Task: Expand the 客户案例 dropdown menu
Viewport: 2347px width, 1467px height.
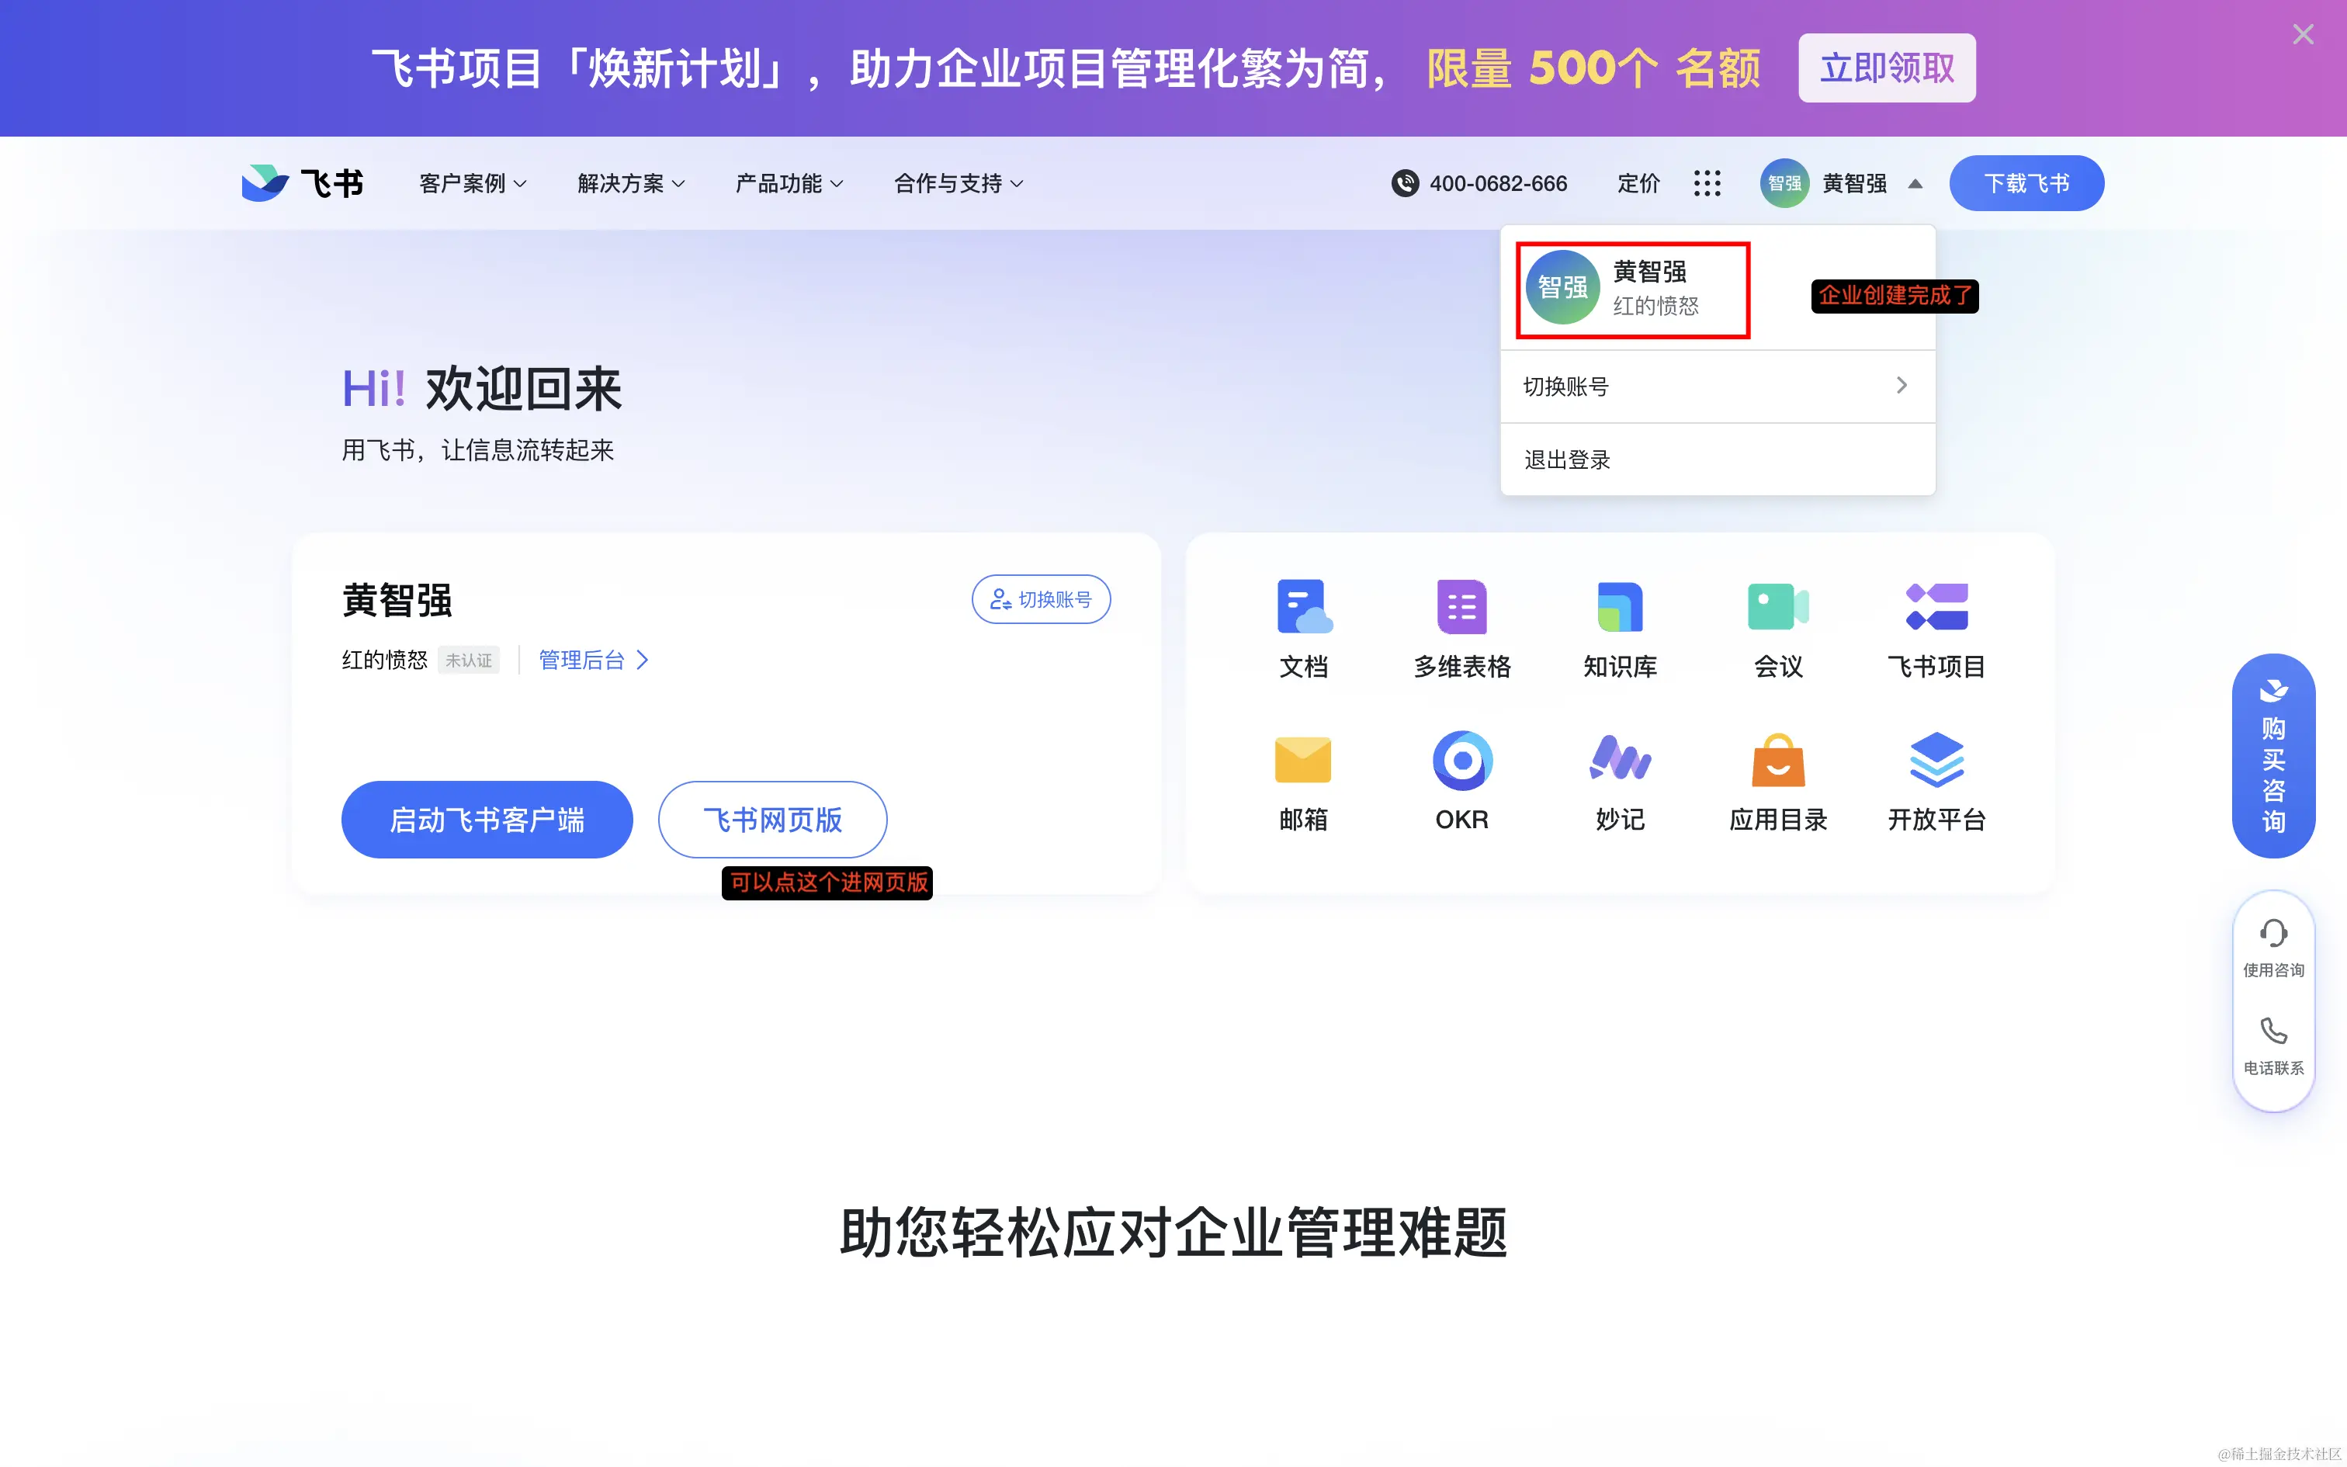Action: 473,183
